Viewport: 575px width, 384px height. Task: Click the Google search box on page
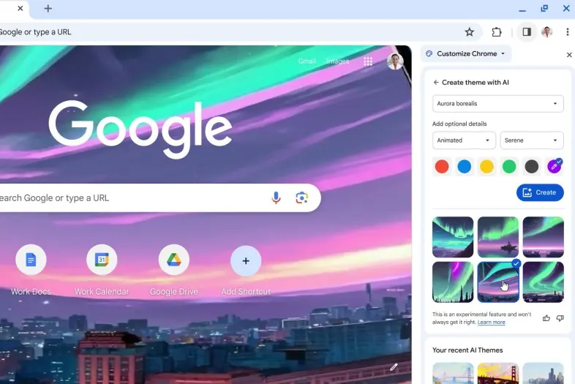click(160, 197)
